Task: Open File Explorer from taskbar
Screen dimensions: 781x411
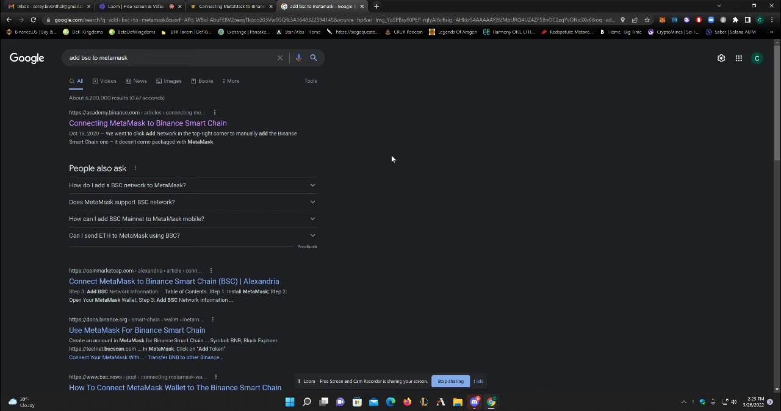Action: coord(458,402)
